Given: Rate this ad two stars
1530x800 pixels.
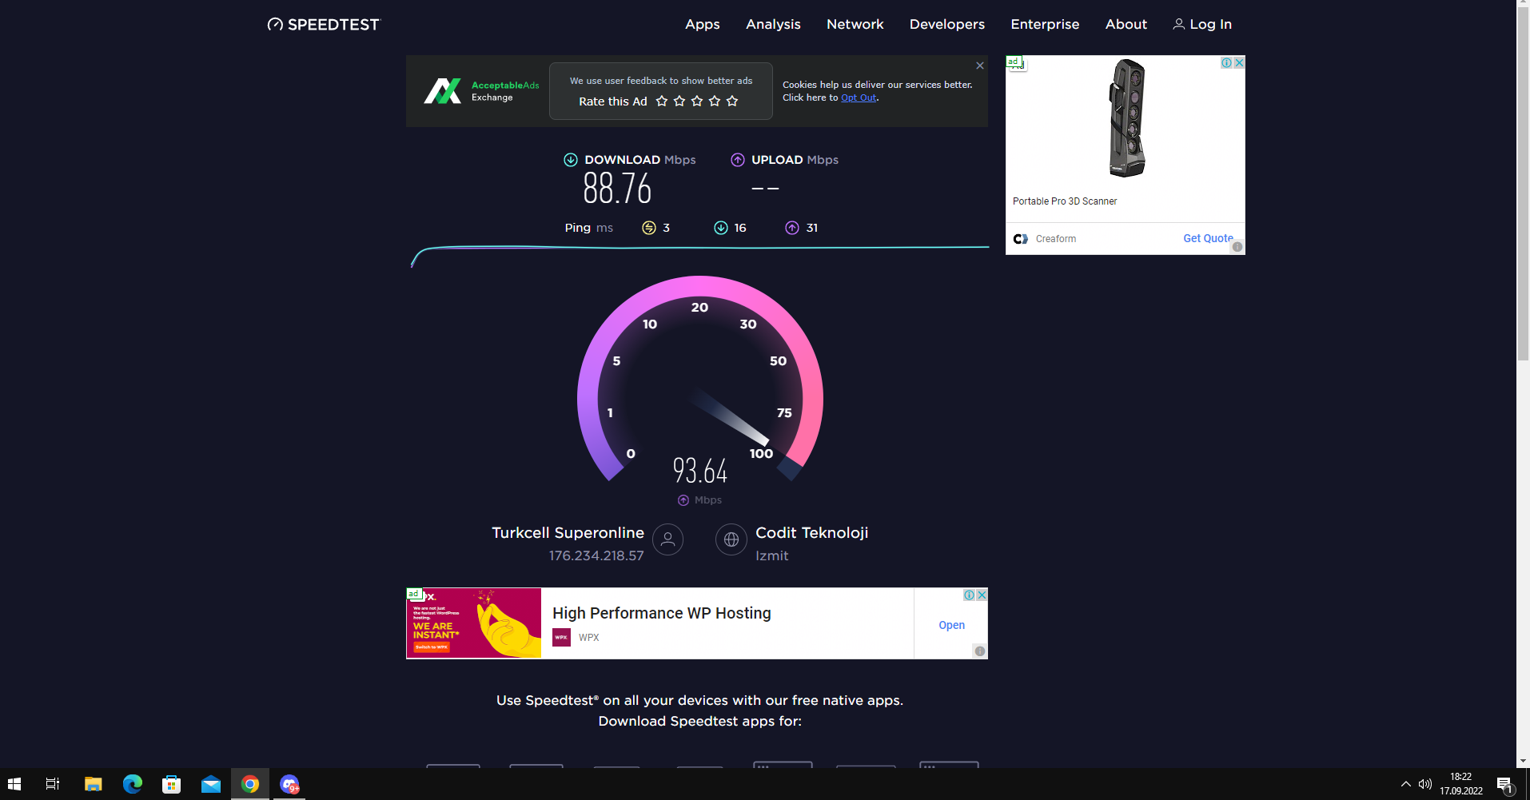Looking at the screenshot, I should pos(679,101).
